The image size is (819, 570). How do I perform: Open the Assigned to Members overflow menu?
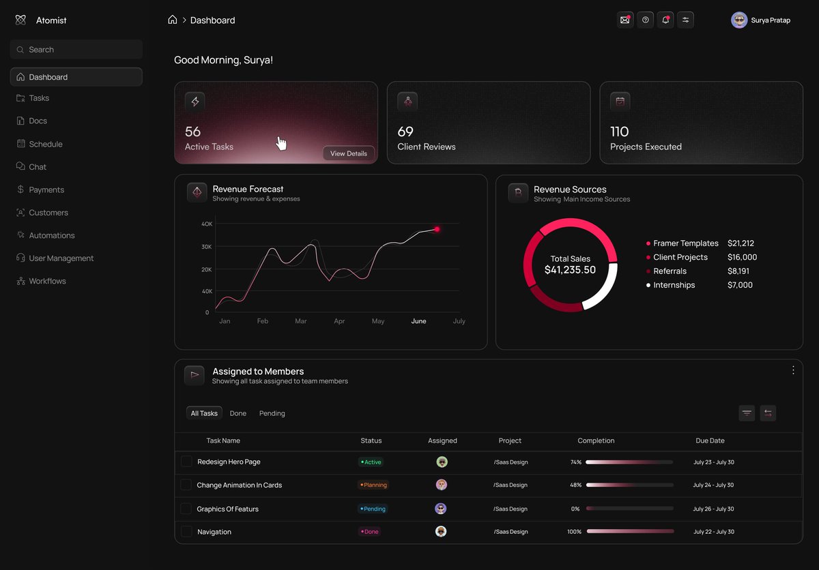point(793,370)
